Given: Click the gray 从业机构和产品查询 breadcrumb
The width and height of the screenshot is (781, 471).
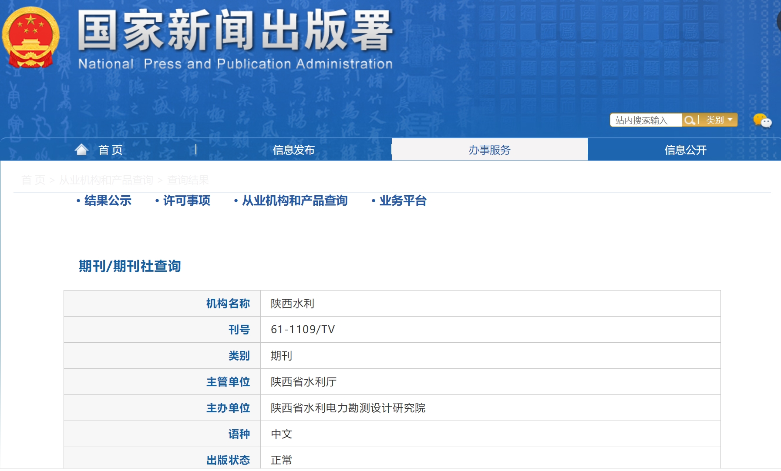Looking at the screenshot, I should (106, 180).
